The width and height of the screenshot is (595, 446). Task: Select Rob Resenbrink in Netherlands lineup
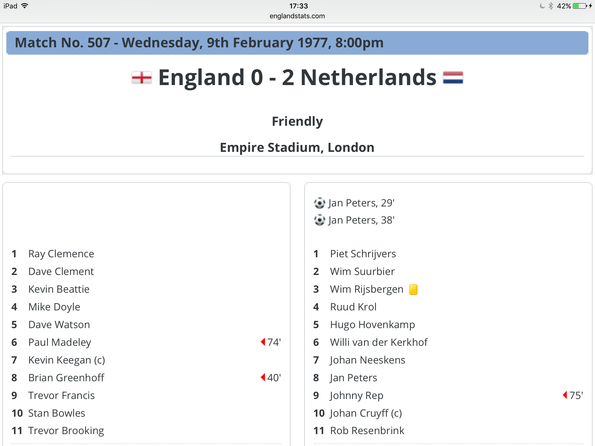coord(367,431)
